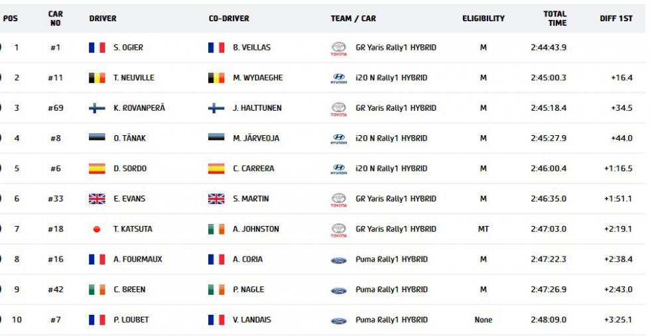
Task: Open driver S. Ogier's name link
Action: click(128, 48)
